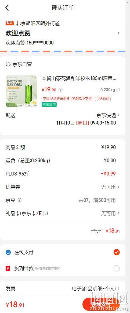
Task: Select the 在线支付 radio option
Action: pyautogui.click(x=117, y=252)
